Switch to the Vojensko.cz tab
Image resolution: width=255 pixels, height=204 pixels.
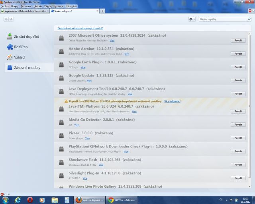[x=25, y=11]
